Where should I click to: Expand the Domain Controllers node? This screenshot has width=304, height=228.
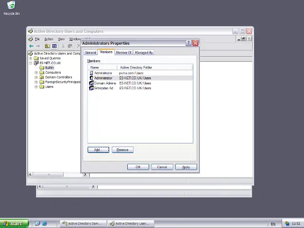36,77
